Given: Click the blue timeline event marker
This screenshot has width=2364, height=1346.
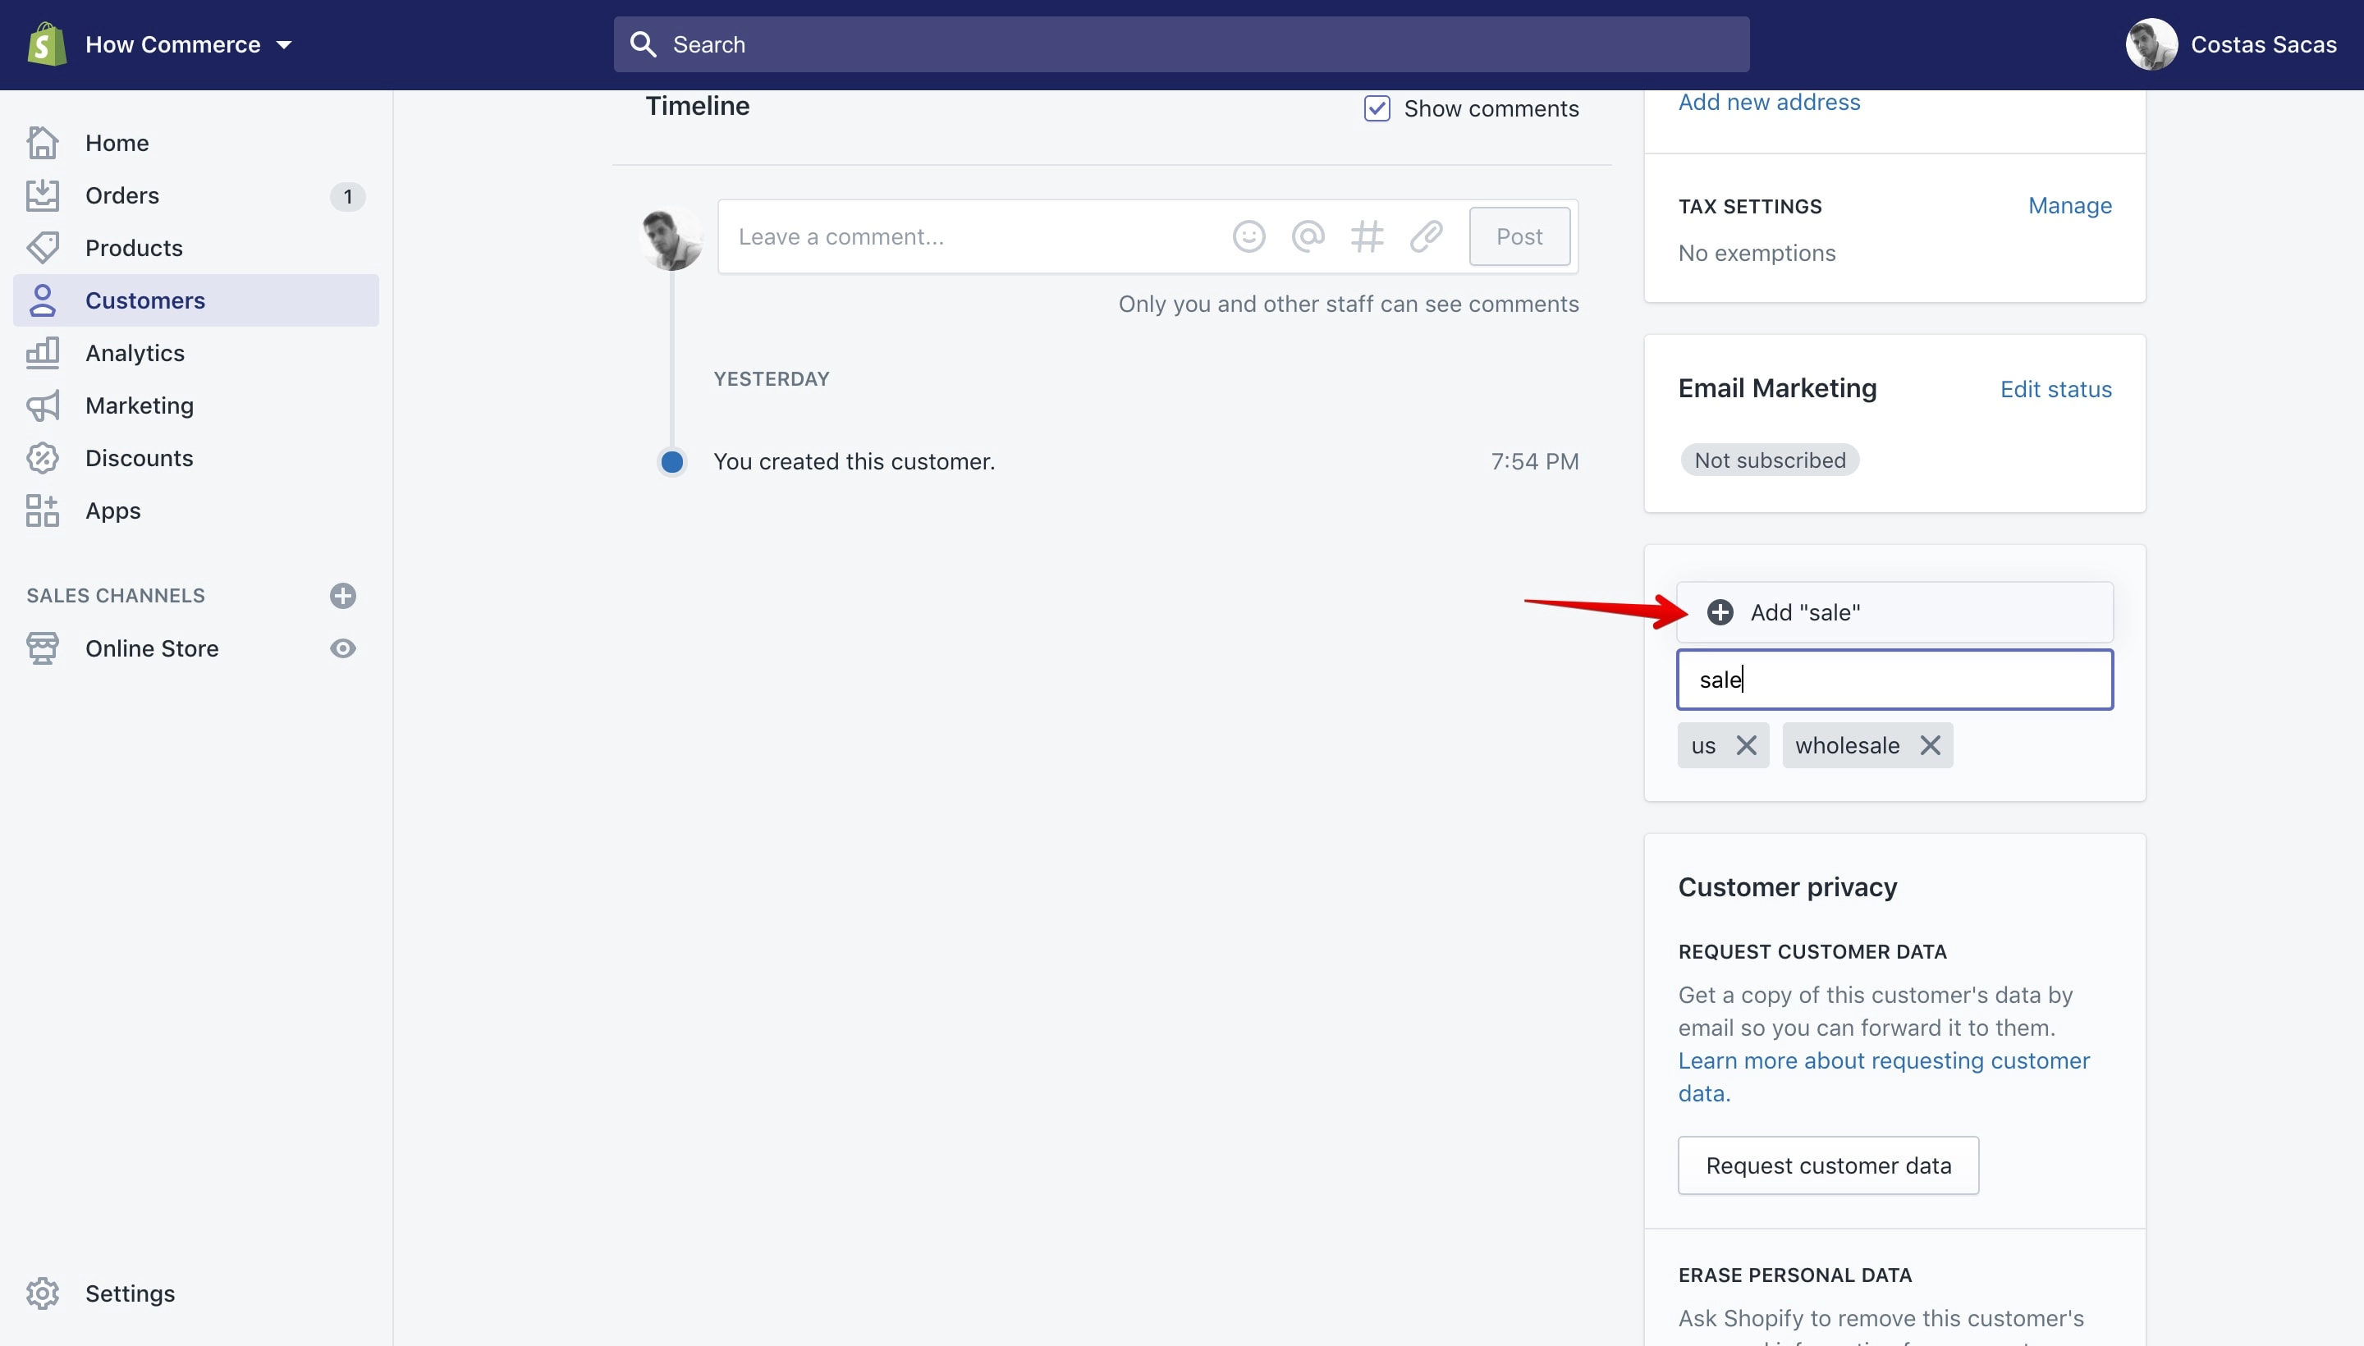Looking at the screenshot, I should [672, 461].
